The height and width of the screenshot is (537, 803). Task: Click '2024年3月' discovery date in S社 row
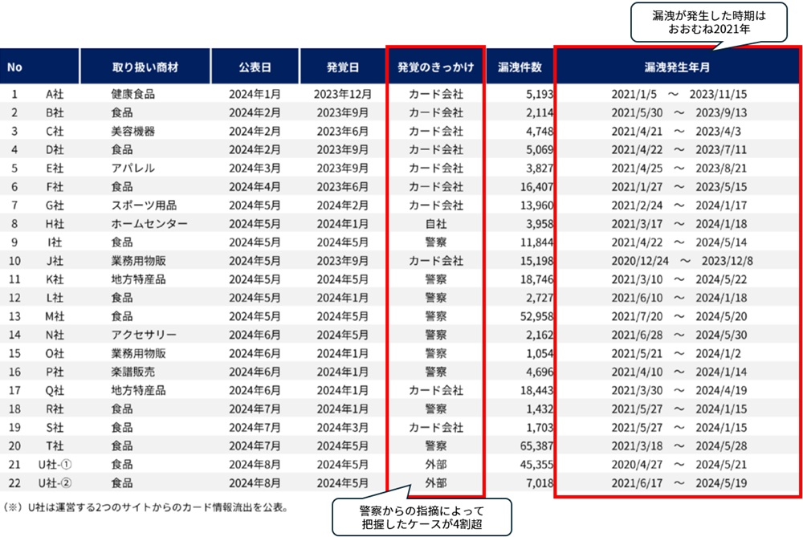coord(343,428)
